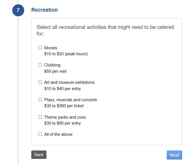Click the $30 to $260 per ticket text
192x164 pixels.
point(64,106)
